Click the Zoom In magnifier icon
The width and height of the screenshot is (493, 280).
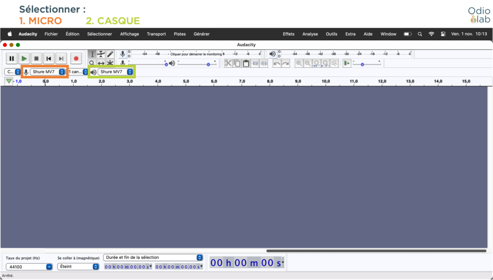tap(299, 63)
